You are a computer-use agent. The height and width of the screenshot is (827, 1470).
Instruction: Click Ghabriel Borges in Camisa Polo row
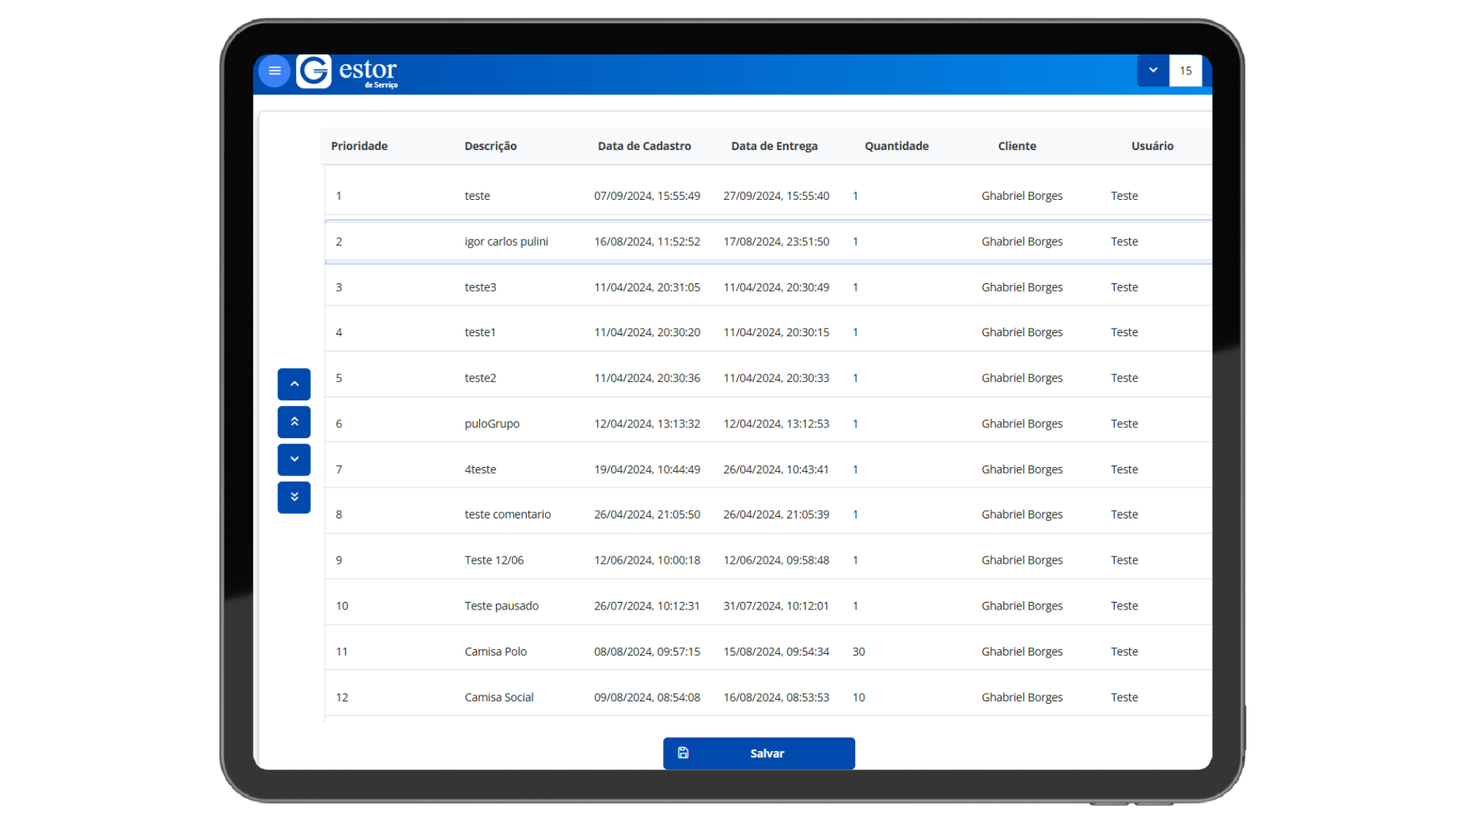(x=1022, y=652)
